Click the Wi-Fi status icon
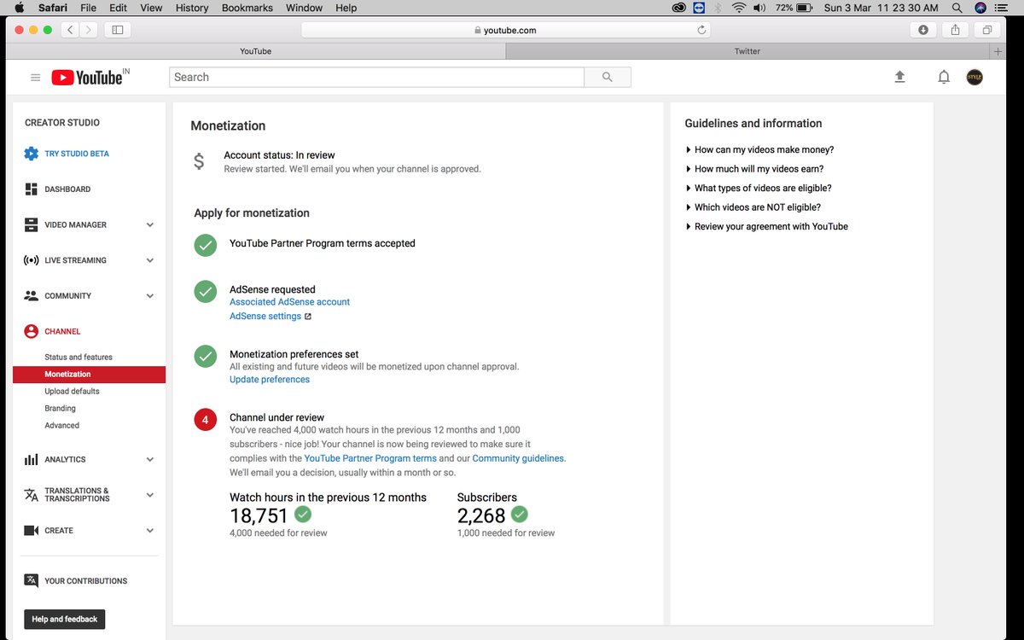Screen dimensions: 1024x640 tap(738, 8)
